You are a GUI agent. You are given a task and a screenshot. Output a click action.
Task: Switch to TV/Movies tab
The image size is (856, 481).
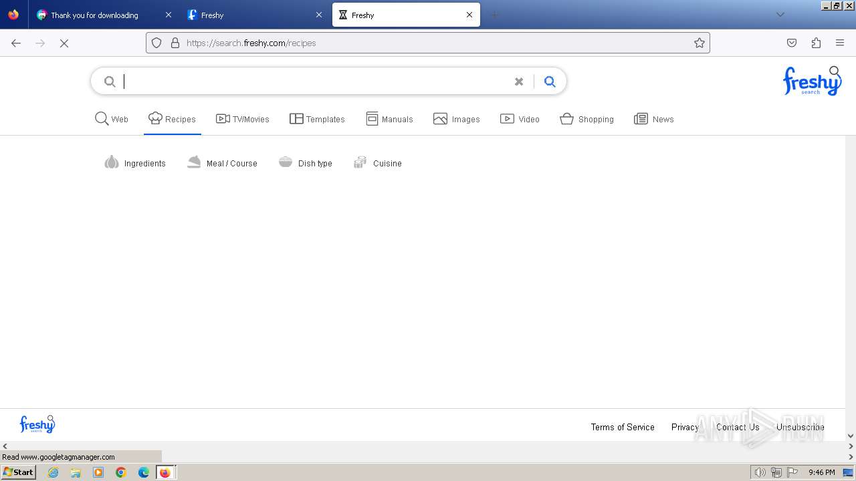(x=243, y=119)
